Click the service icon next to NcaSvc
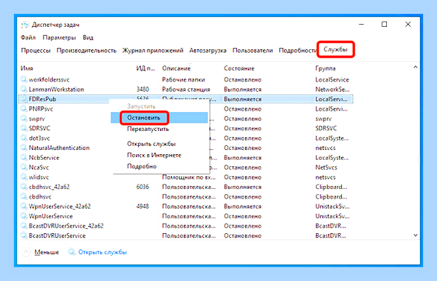 [24, 167]
